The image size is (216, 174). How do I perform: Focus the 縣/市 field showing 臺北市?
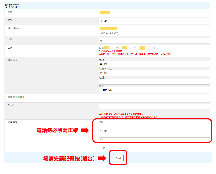click(154, 64)
